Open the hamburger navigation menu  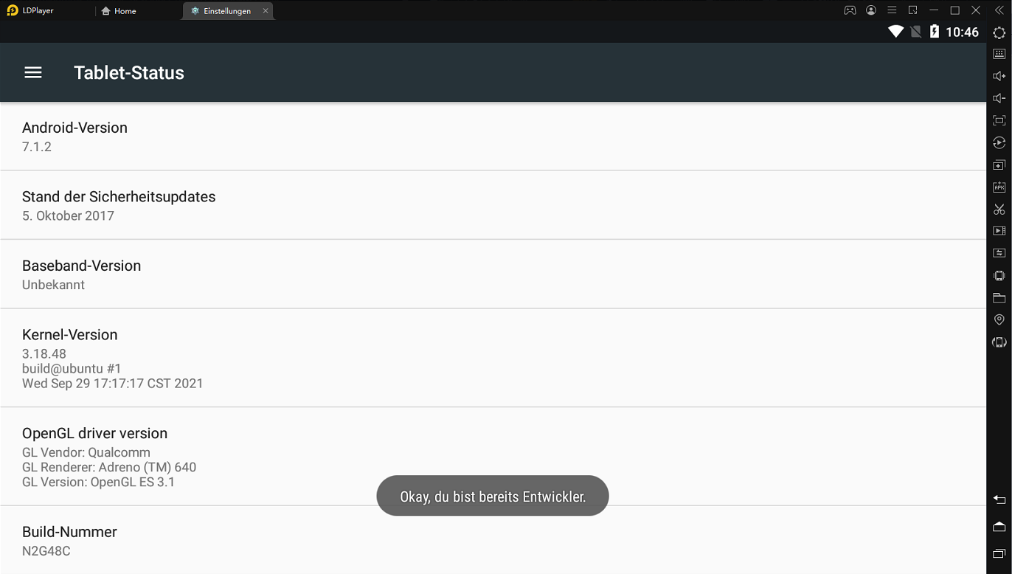click(33, 72)
